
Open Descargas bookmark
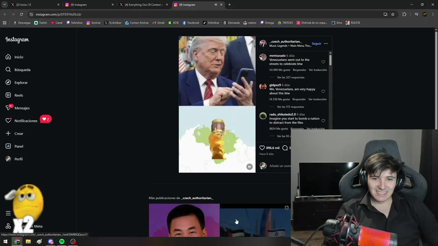tap(22, 23)
